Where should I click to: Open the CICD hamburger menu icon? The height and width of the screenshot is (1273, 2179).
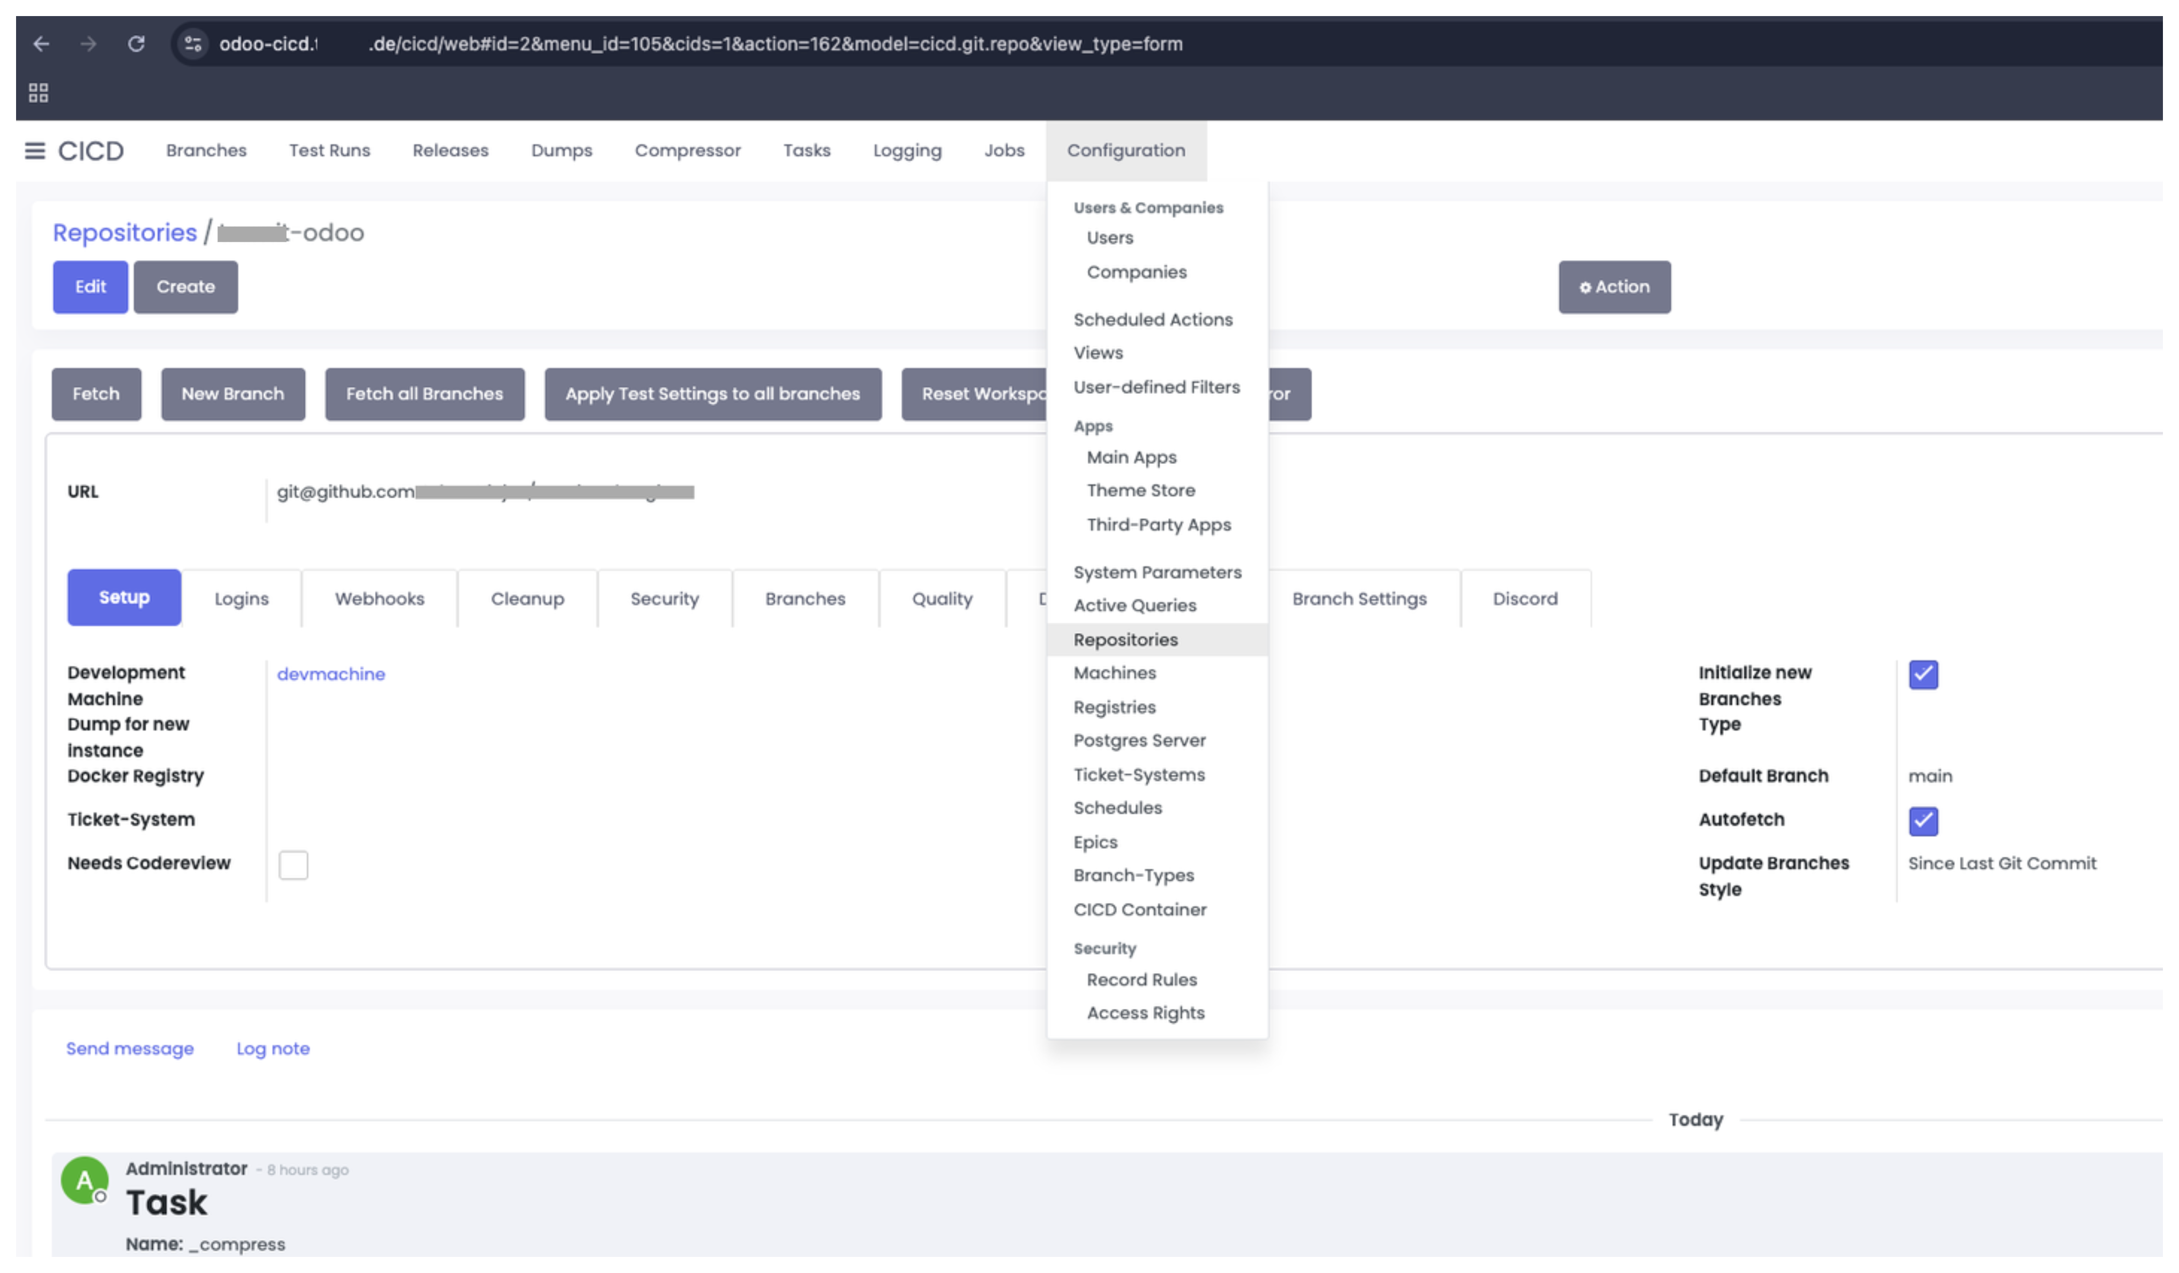35,151
